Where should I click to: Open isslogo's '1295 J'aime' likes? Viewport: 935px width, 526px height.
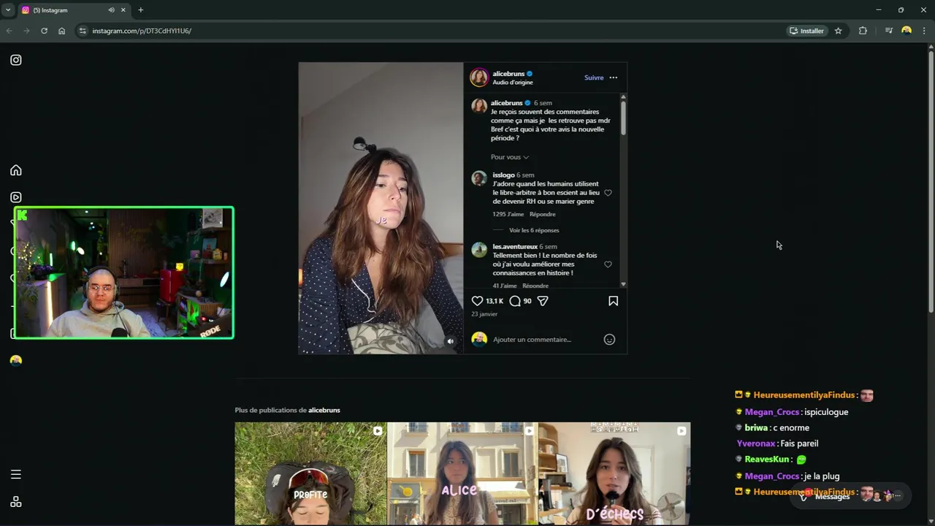coord(508,214)
